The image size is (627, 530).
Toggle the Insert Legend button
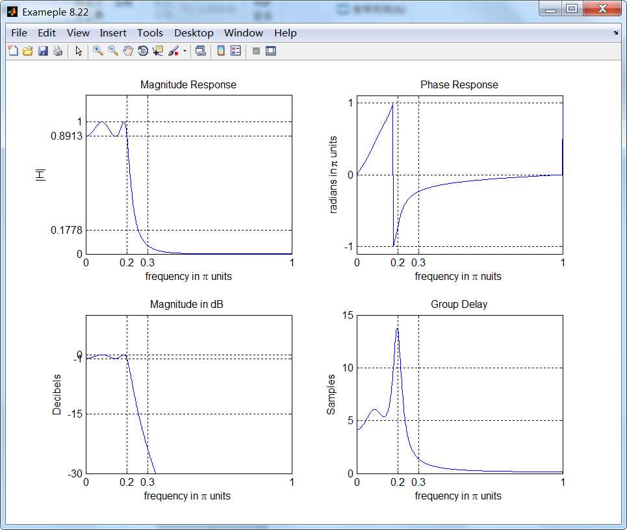[x=236, y=51]
